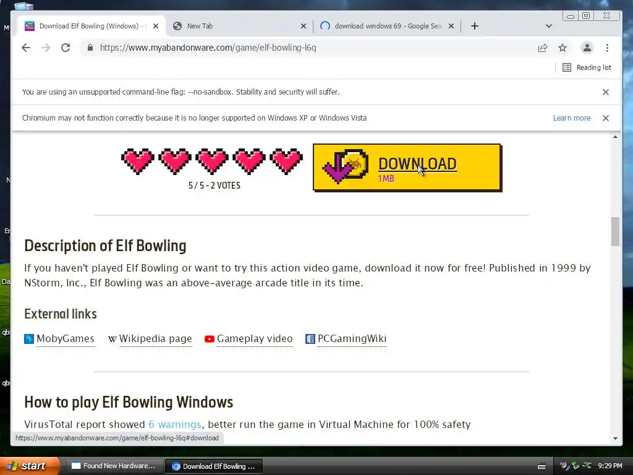633x475 pixels.
Task: Click the PCGamingWiki icon
Action: pos(310,339)
